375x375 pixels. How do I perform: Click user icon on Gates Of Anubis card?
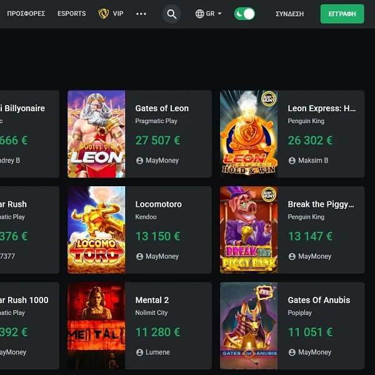pyautogui.click(x=292, y=352)
